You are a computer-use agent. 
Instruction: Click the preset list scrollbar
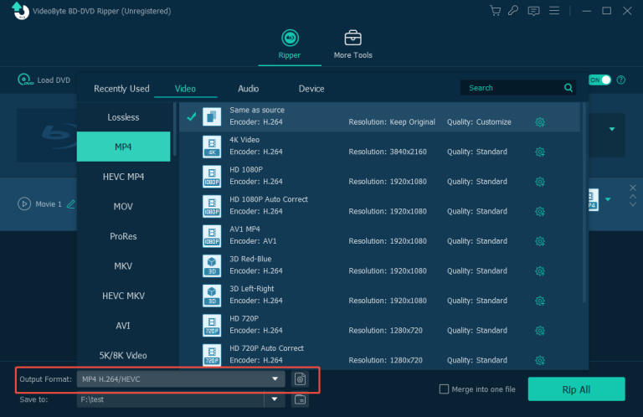(584, 203)
